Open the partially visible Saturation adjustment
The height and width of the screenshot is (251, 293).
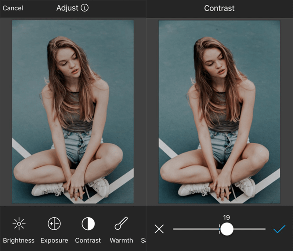(143, 241)
